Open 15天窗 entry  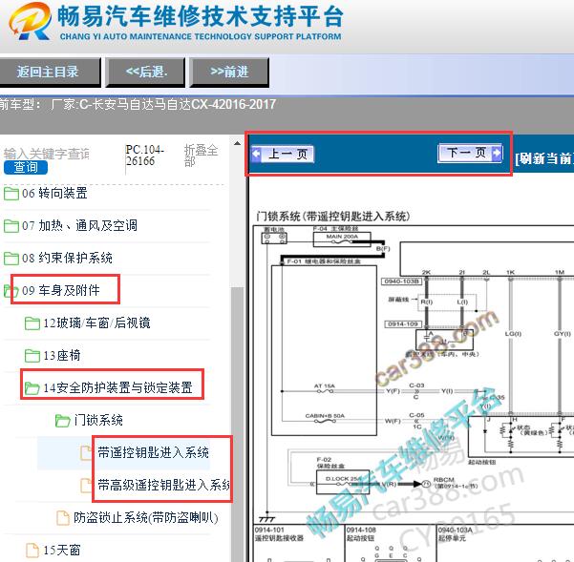coord(62,550)
